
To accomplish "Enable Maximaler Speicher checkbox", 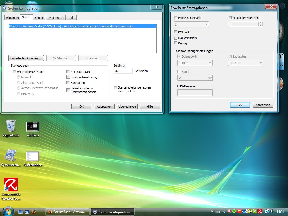I will coord(230,18).
